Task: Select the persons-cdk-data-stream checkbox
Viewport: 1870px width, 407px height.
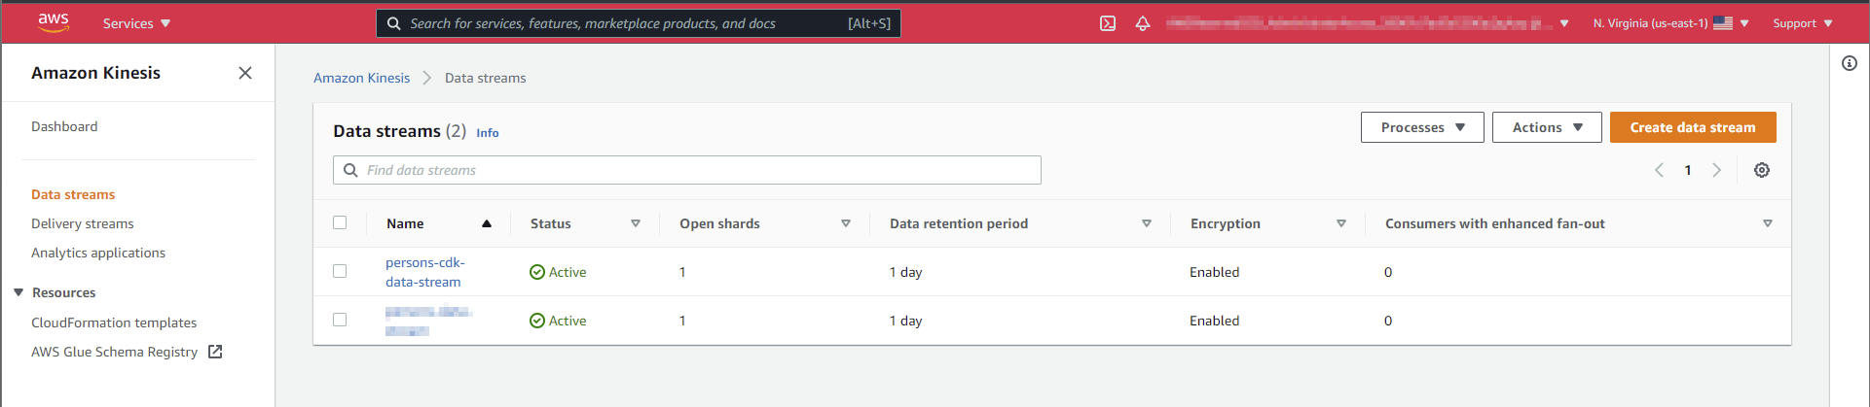Action: 340,271
